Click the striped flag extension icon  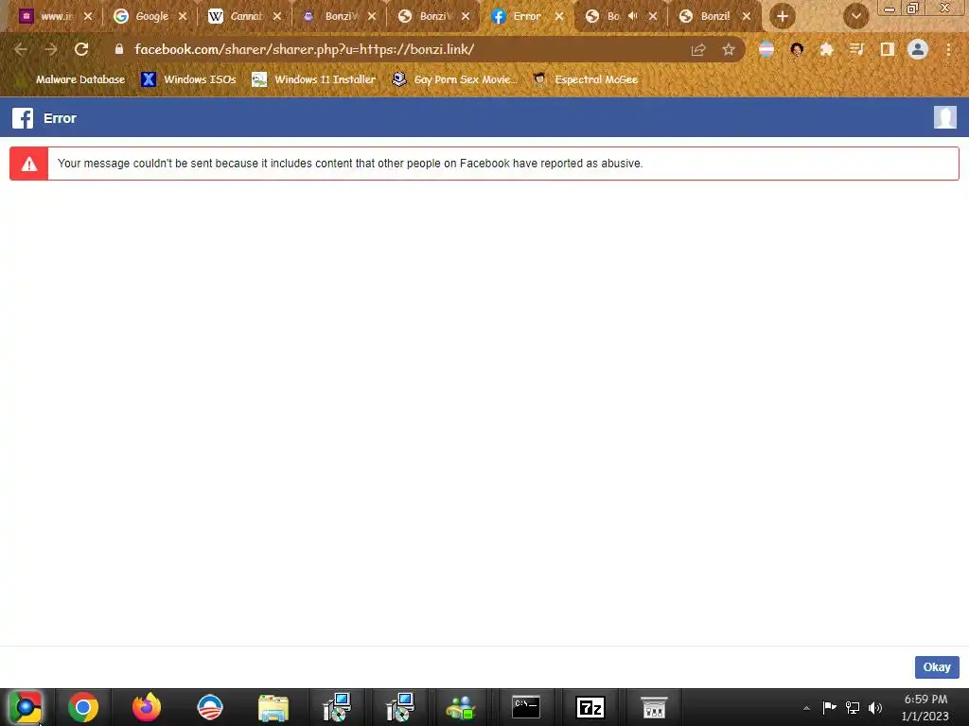[766, 49]
